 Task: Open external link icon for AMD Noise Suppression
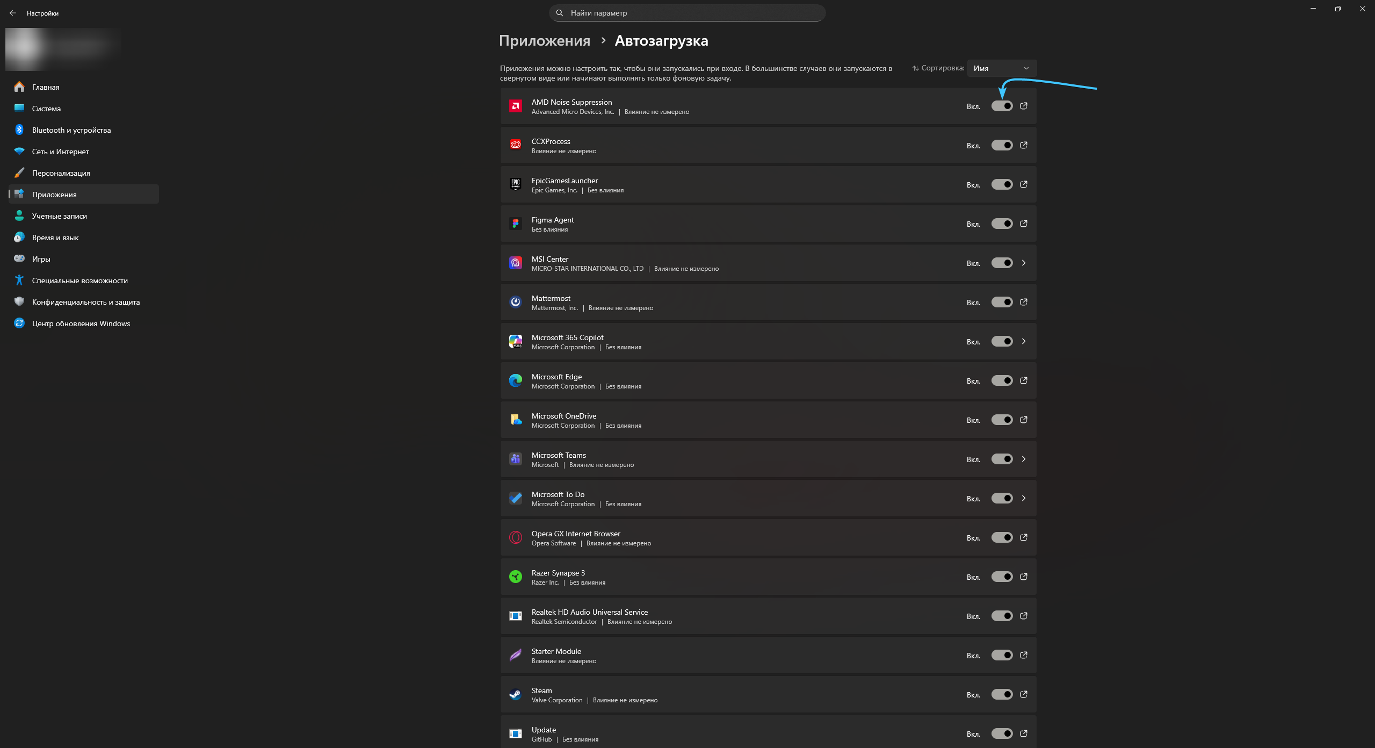coord(1024,106)
